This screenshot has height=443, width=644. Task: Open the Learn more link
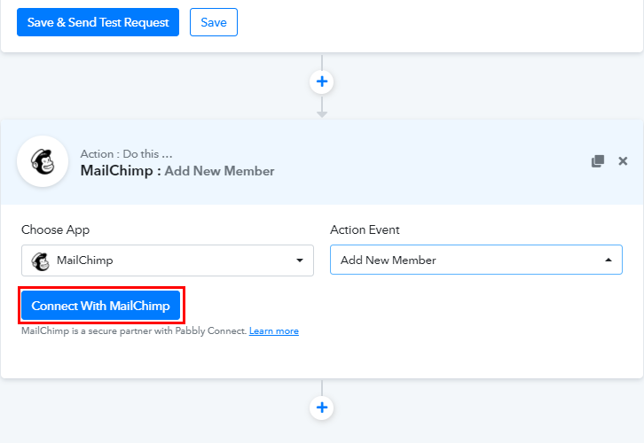[274, 331]
